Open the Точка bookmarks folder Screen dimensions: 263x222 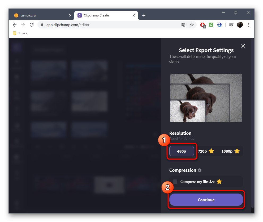[x=20, y=33]
